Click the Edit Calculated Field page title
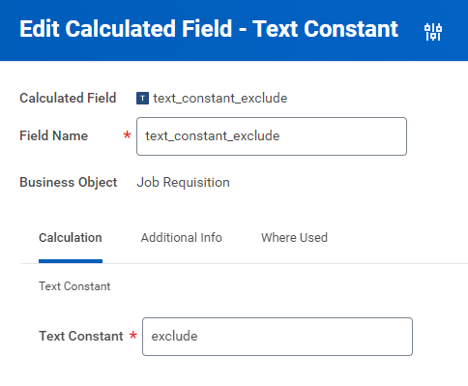 click(209, 29)
